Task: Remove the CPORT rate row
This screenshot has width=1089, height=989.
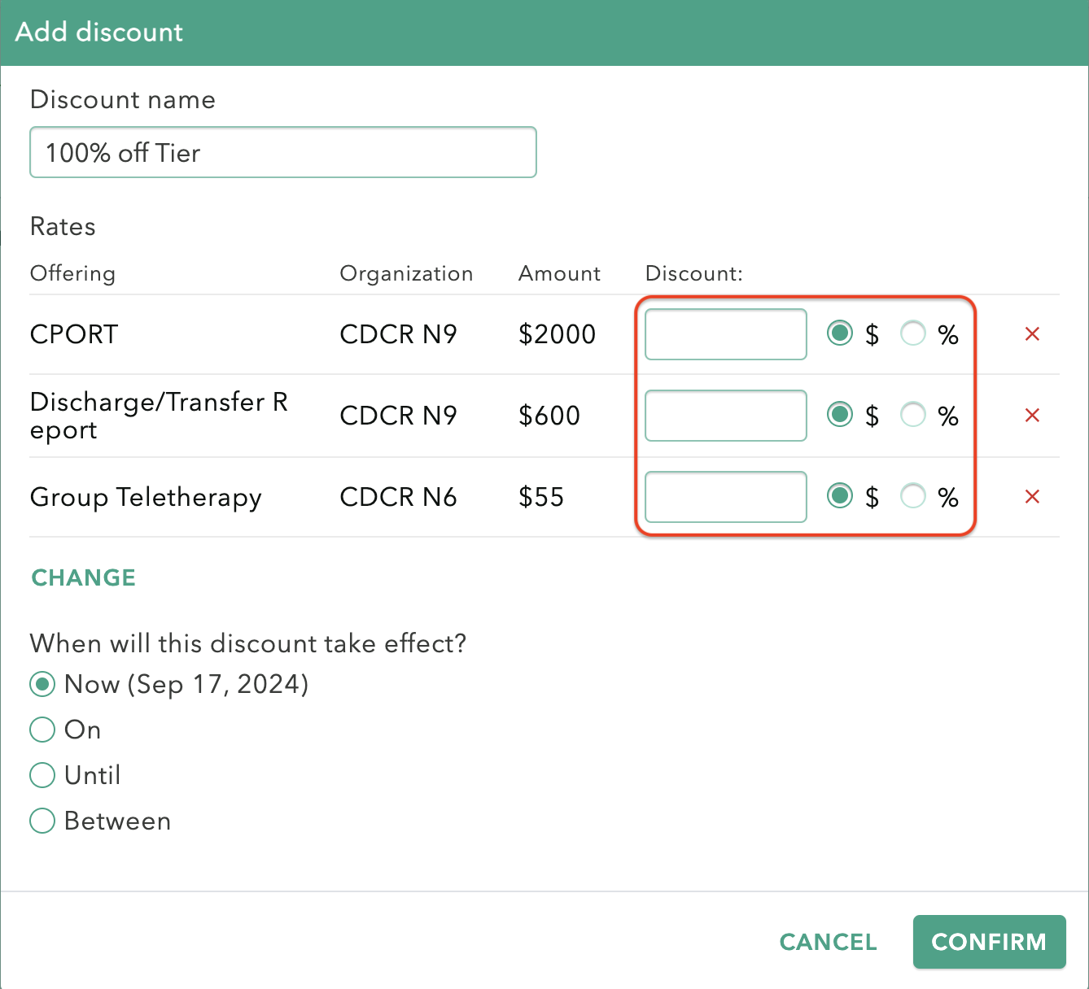Action: pos(1032,333)
